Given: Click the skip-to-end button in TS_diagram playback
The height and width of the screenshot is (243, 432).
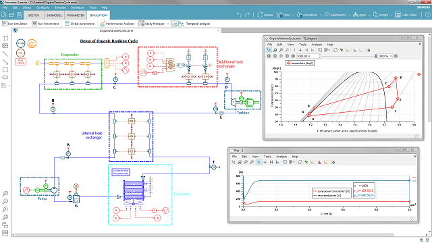Looking at the screenshot, I should [x=293, y=56].
